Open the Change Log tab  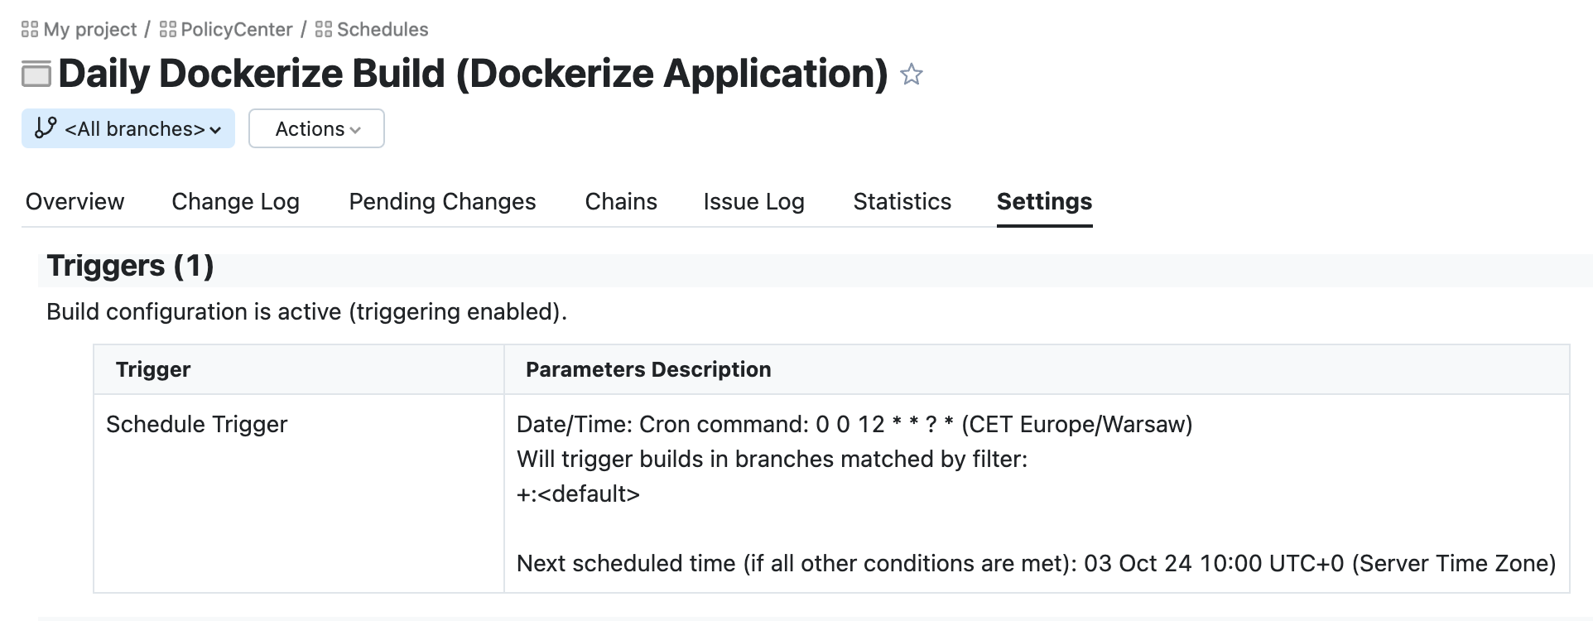pos(235,201)
